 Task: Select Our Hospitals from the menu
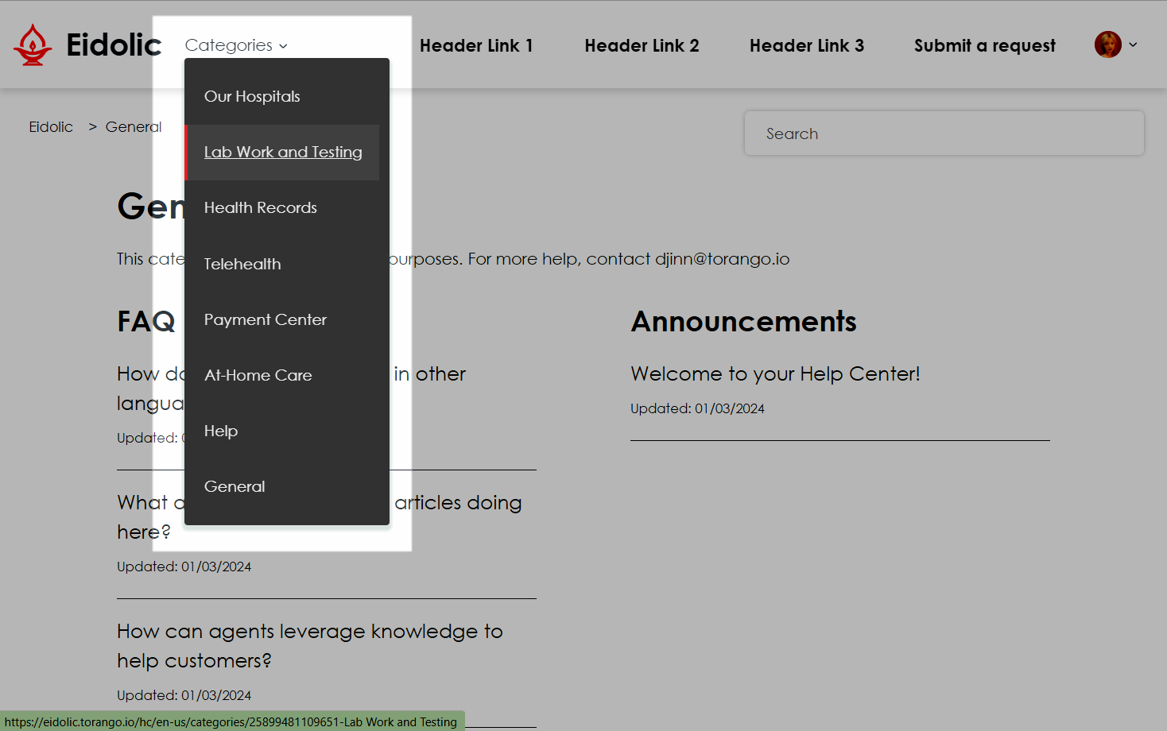click(252, 96)
